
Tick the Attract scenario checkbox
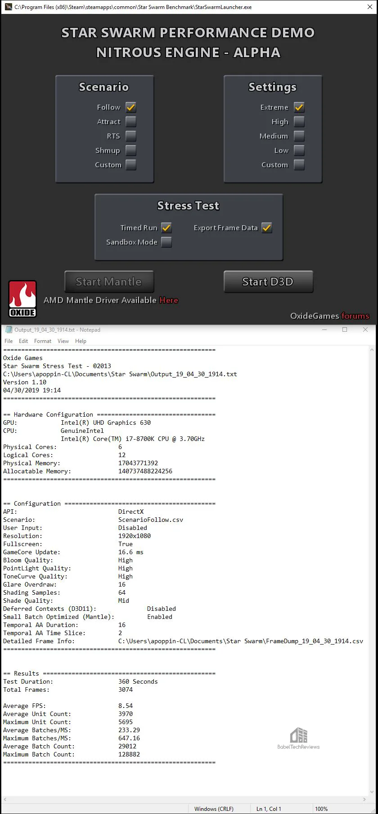tap(131, 122)
